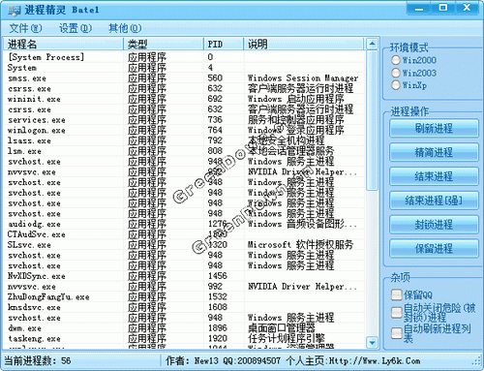The width and height of the screenshot is (484, 371).
Task: Select the taskeng.exe process row
Action: tap(184, 338)
